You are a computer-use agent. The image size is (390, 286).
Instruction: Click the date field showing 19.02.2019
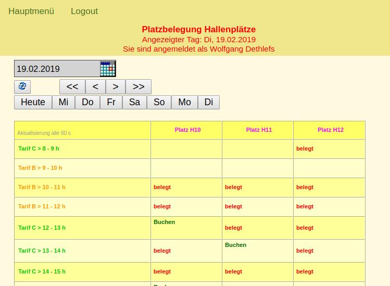56,69
